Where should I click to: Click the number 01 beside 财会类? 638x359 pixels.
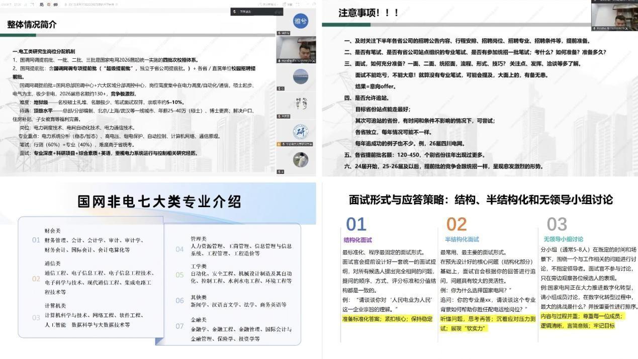click(36, 240)
